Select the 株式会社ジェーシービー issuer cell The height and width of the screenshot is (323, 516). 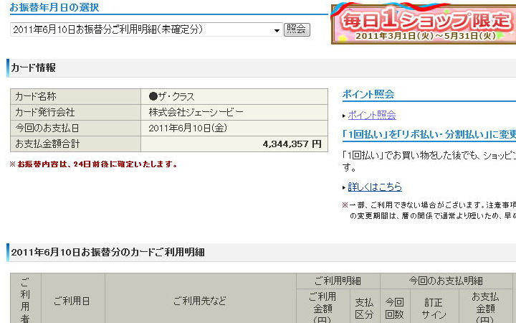196,113
